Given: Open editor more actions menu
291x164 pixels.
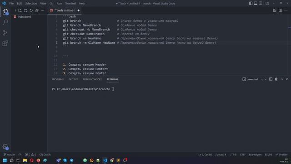Looking at the screenshot, I should [286, 10].
